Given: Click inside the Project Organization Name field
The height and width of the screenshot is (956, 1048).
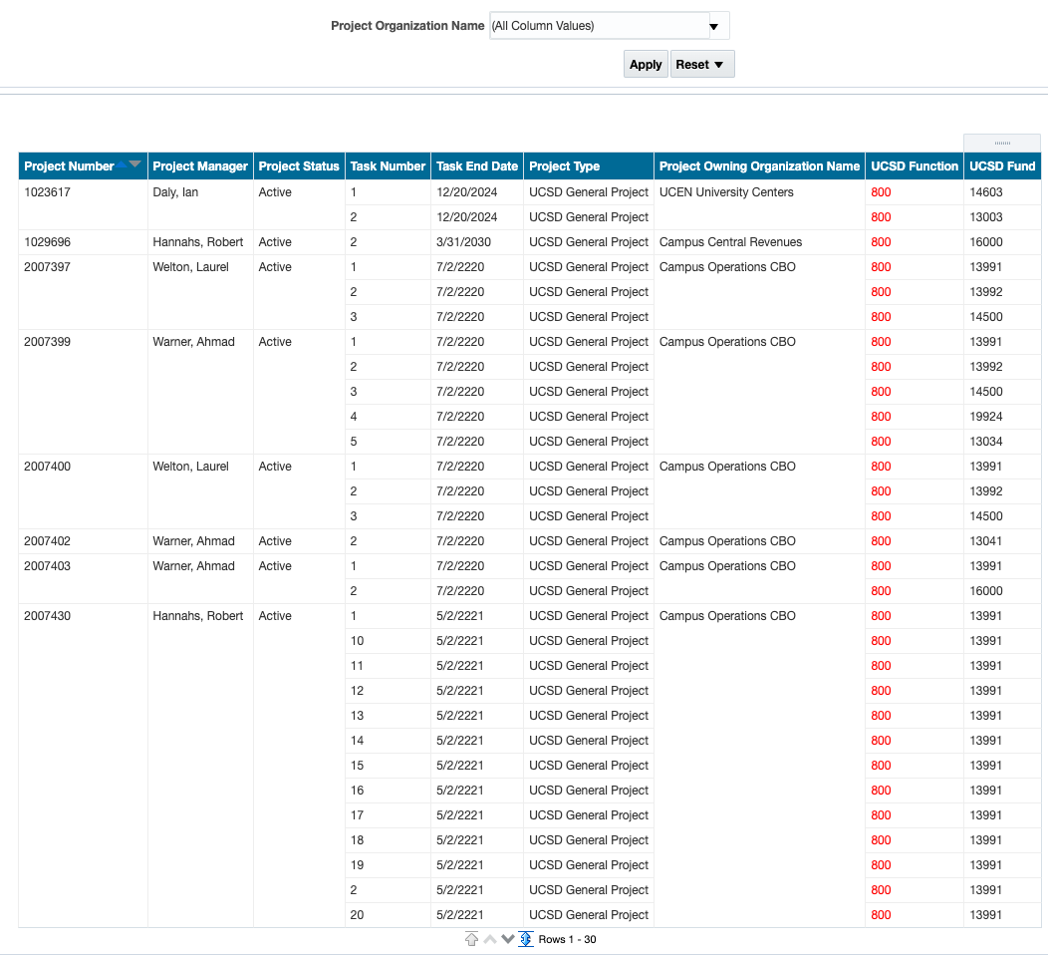Looking at the screenshot, I should point(596,26).
